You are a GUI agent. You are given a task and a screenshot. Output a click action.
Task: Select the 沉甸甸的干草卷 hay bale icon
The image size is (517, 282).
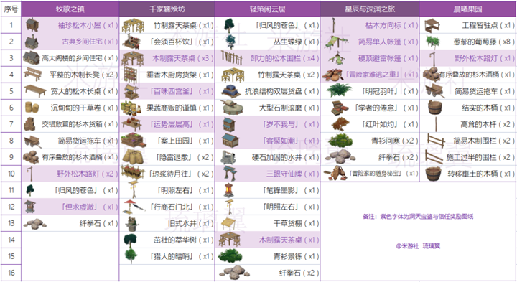tap(32, 108)
